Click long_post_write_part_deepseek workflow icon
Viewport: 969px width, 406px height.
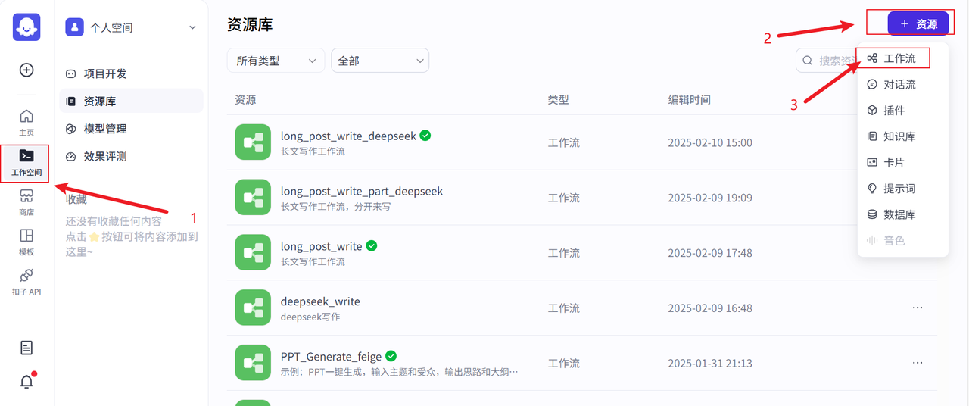coord(253,198)
